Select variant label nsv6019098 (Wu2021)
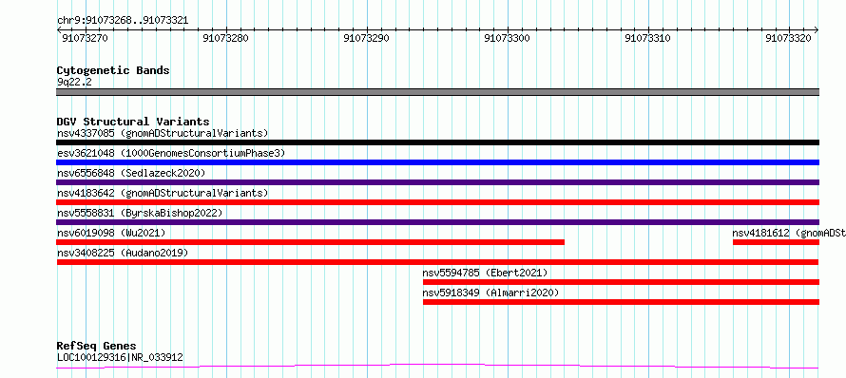846x378 pixels. tap(111, 233)
